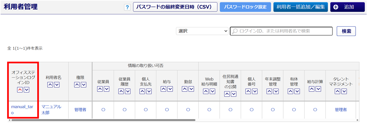Sort 利用者名 column ascending
367x125 pixels.
[50, 85]
